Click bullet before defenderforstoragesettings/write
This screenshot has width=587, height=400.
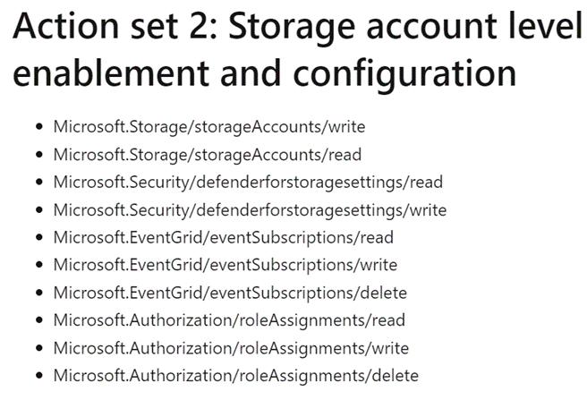coord(38,209)
